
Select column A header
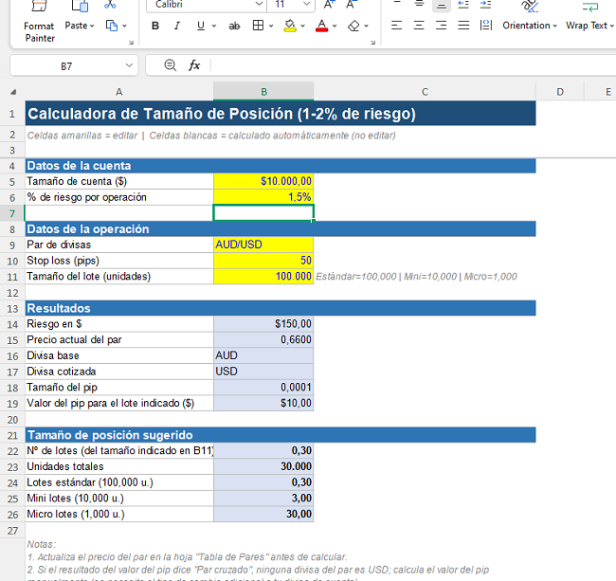point(119,92)
